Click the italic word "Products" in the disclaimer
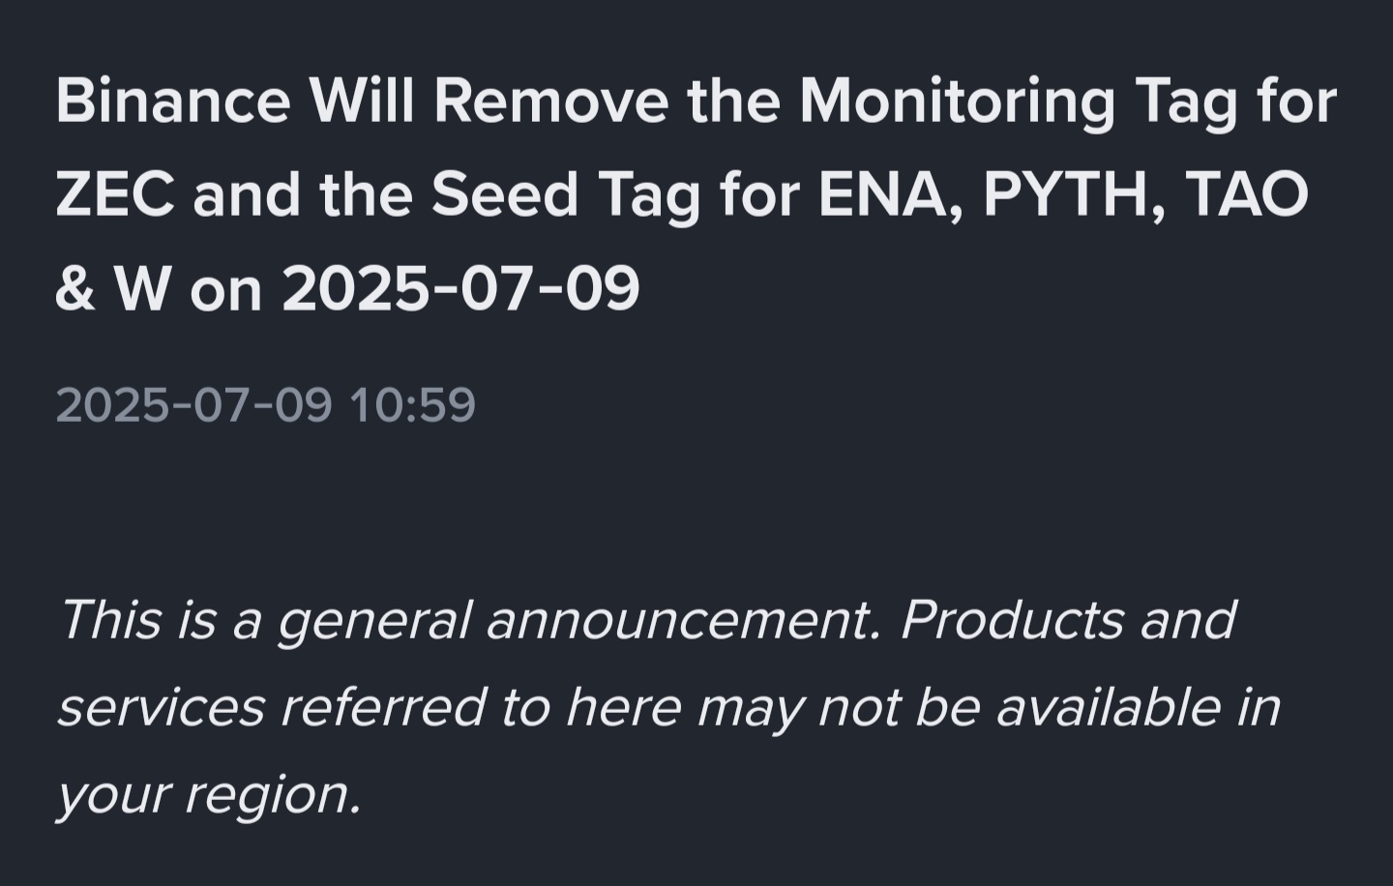The width and height of the screenshot is (1393, 886). (x=1012, y=618)
